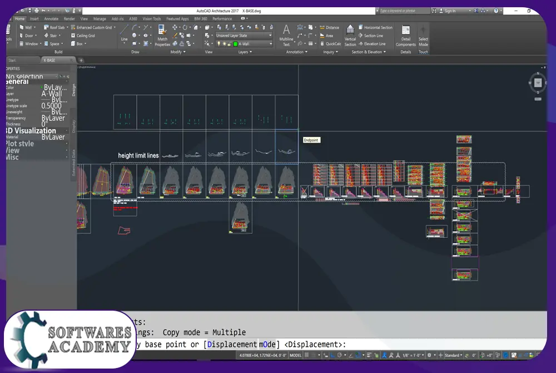
Task: Click the layer lock padlock icon
Action: coord(230,43)
